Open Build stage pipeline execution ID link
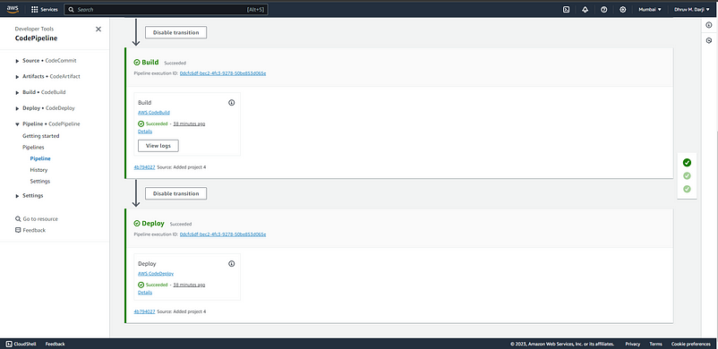Viewport: 718px width, 349px height. [223, 72]
